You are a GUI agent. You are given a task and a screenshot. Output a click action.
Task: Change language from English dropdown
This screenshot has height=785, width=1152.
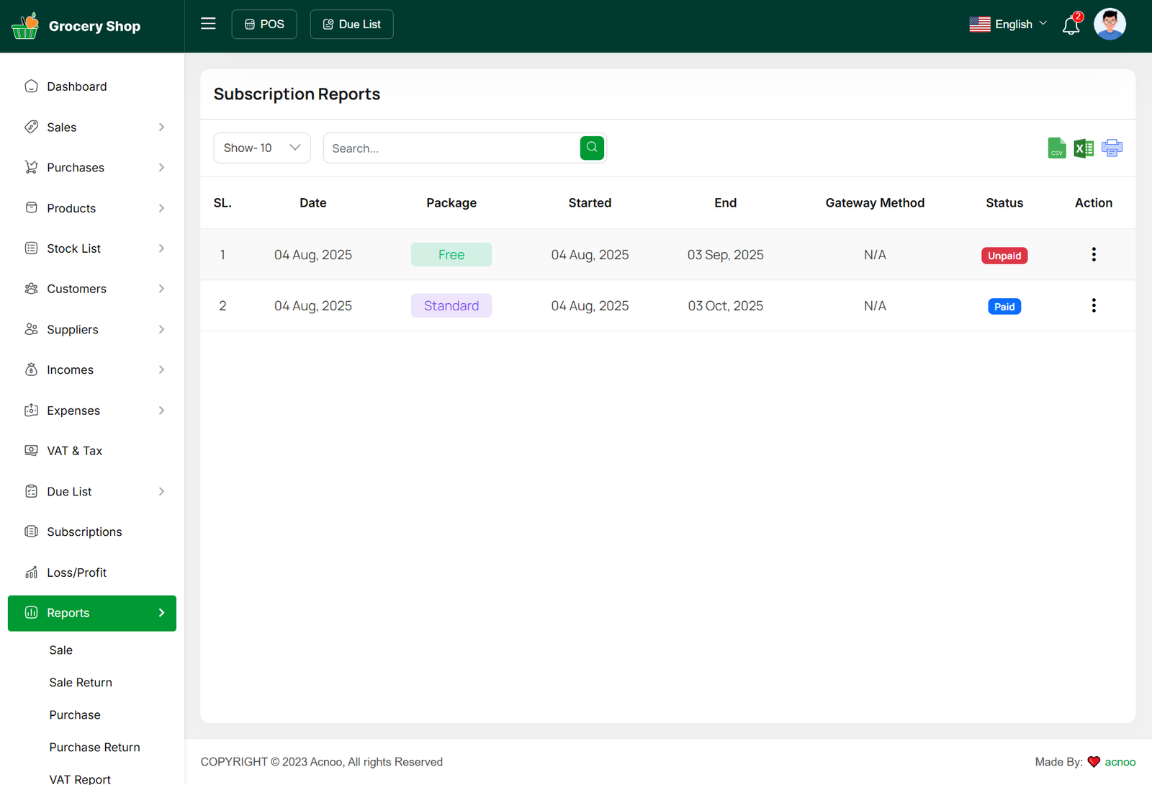click(1008, 24)
